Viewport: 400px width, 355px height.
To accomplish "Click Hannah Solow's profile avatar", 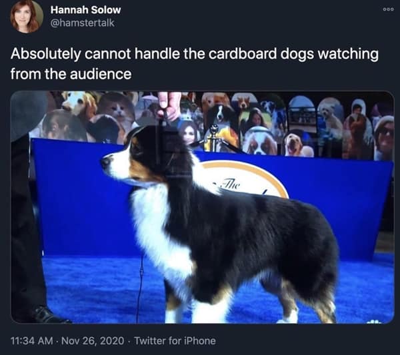I will pyautogui.click(x=27, y=17).
